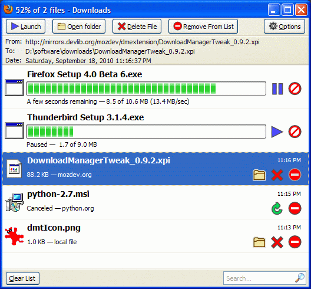Click the 11:16 PM timestamp

coord(289,160)
